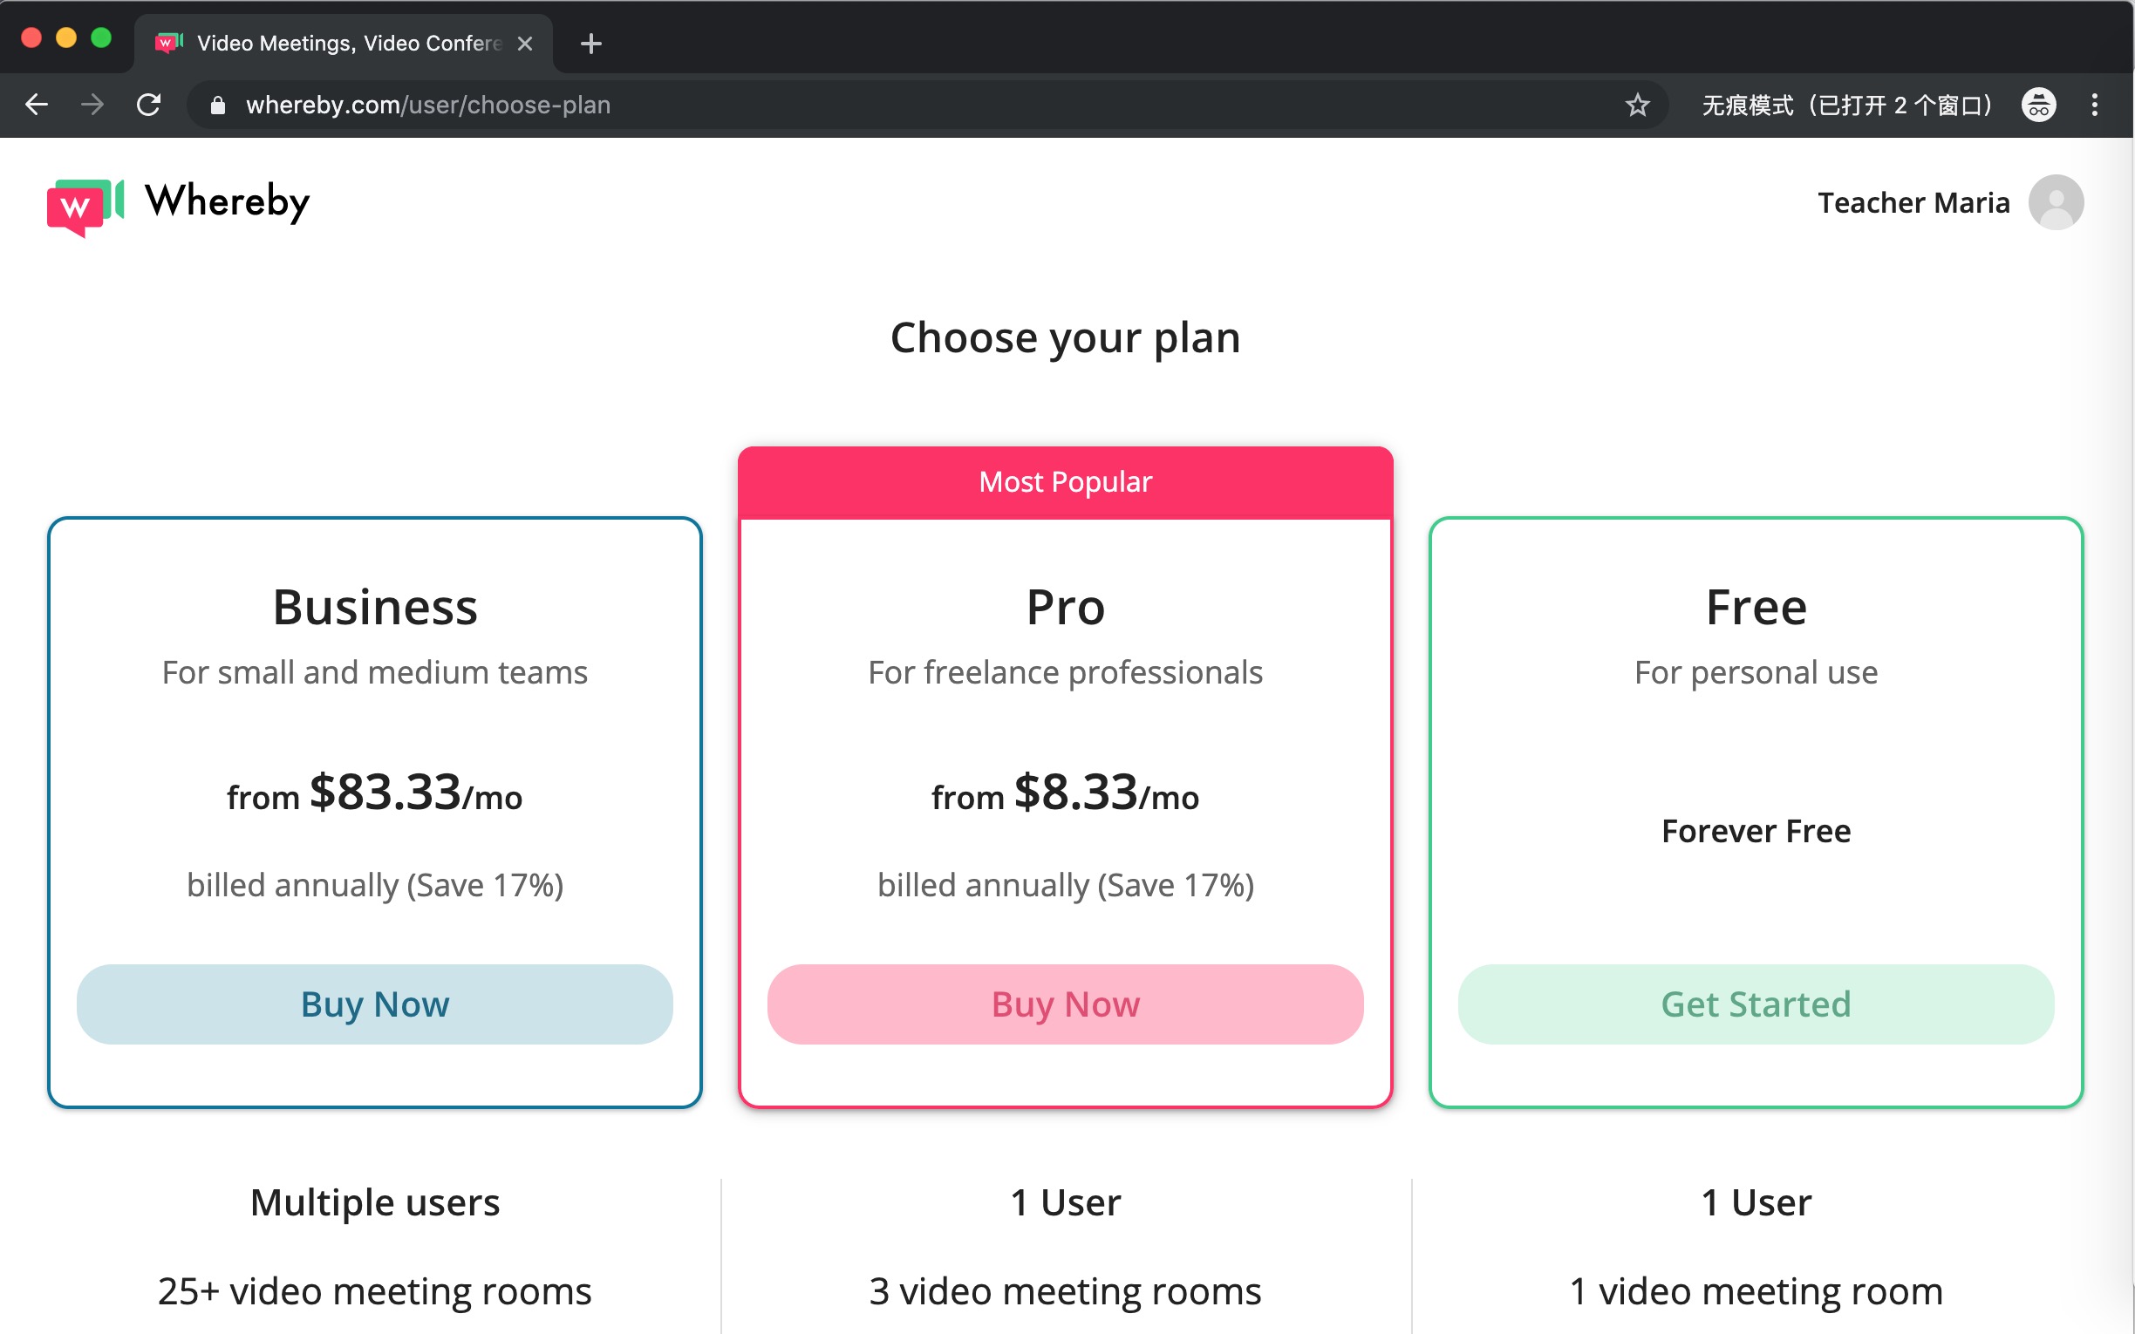Click Buy Now for the Pro plan

(x=1065, y=1004)
